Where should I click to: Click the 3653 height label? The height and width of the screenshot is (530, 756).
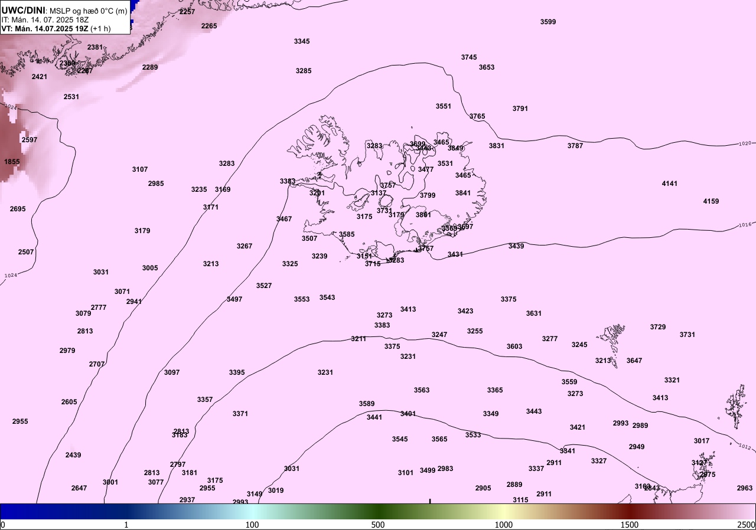click(x=487, y=67)
